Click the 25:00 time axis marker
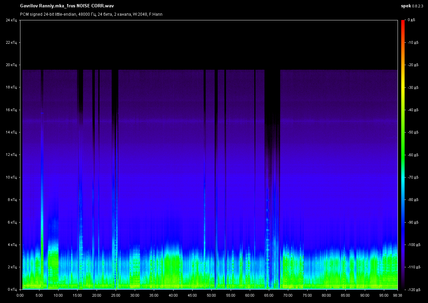428x303 pixels. click(116, 295)
